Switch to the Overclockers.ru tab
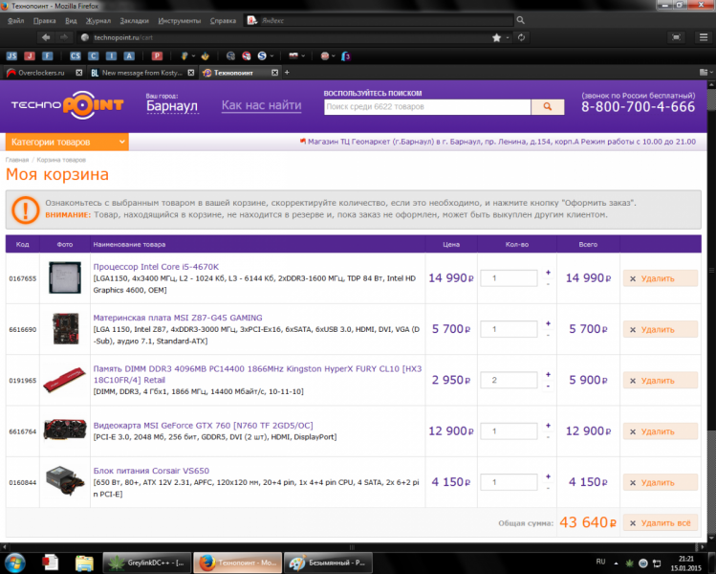 coord(41,73)
